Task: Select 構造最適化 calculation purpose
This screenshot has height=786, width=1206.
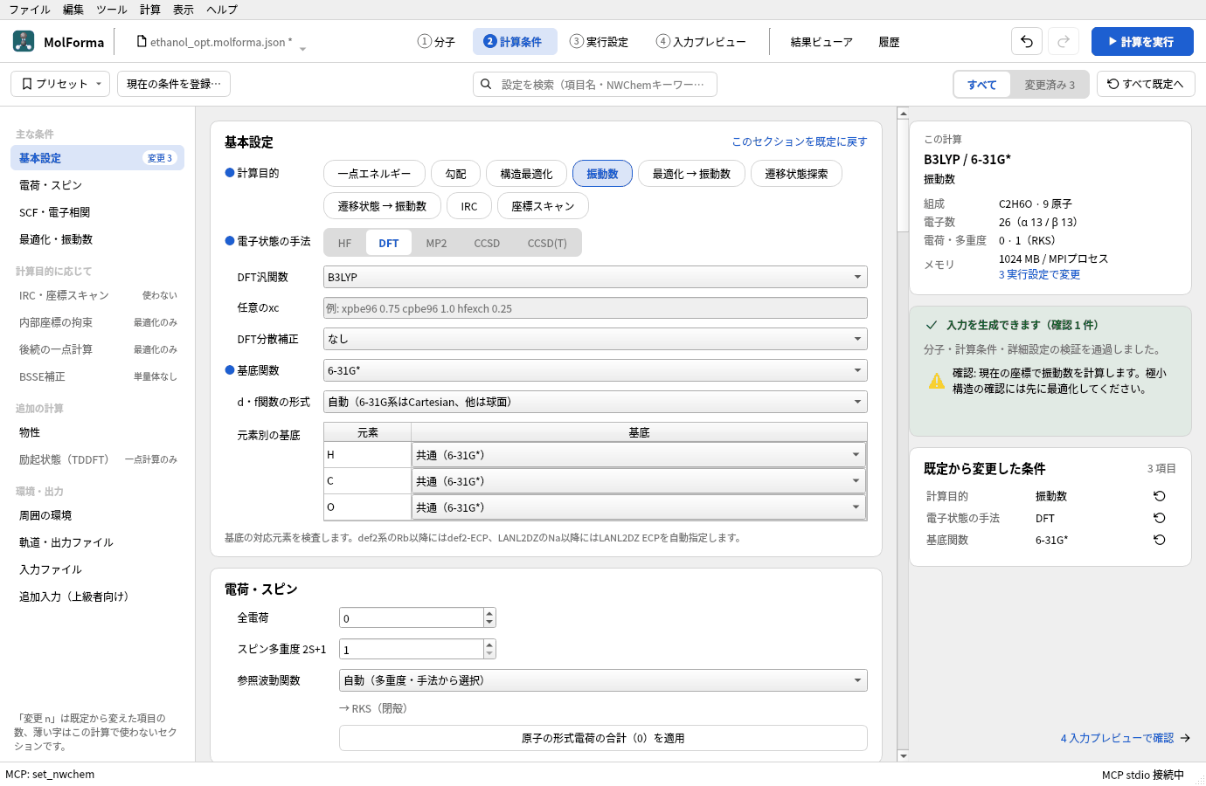Action: tap(526, 174)
